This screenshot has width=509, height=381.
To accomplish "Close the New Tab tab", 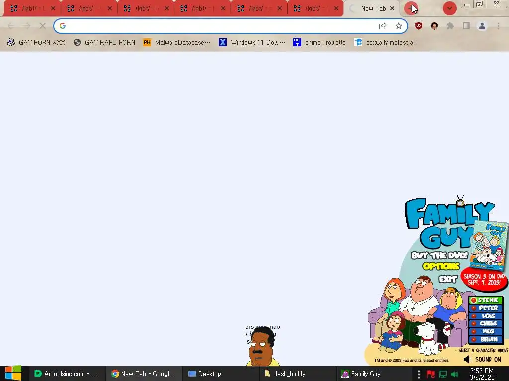I will click(392, 9).
